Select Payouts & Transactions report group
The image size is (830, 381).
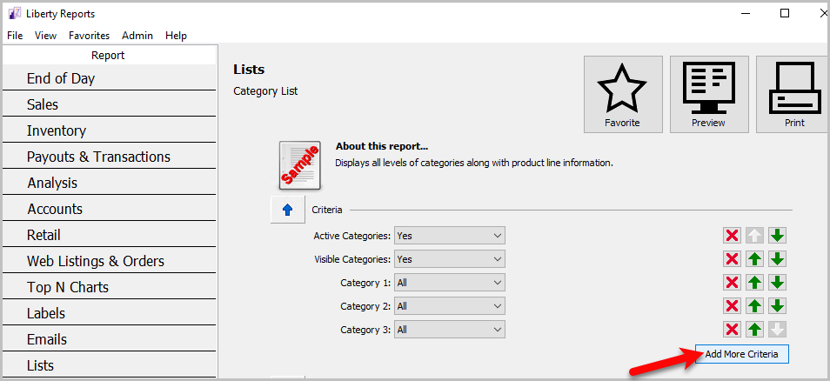(110, 157)
